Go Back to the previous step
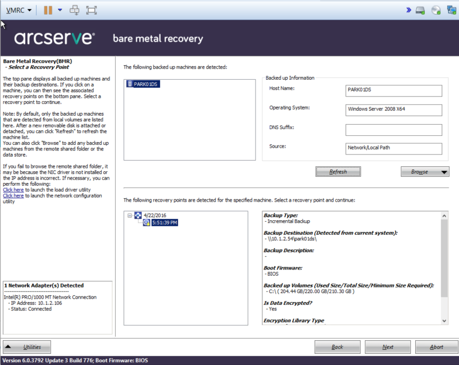This screenshot has height=365, width=459. (338, 347)
